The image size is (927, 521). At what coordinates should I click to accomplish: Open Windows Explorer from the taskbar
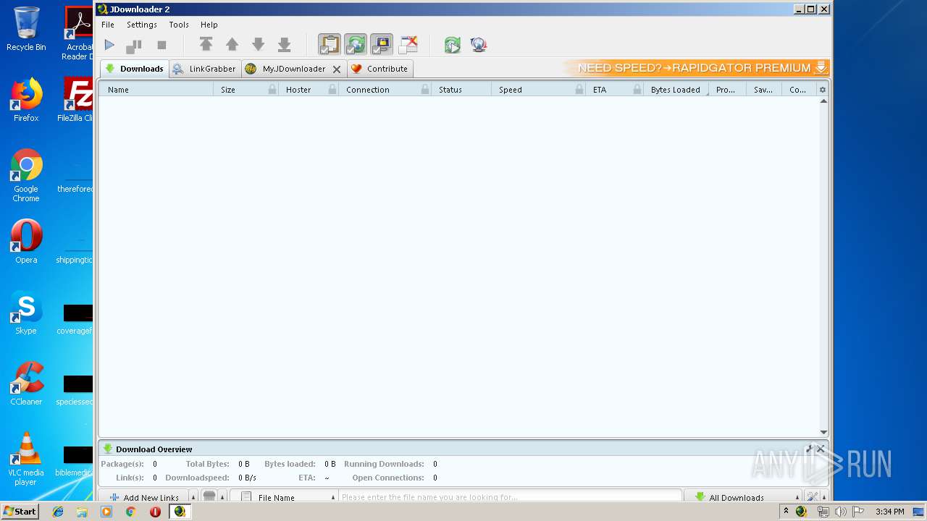[x=82, y=512]
